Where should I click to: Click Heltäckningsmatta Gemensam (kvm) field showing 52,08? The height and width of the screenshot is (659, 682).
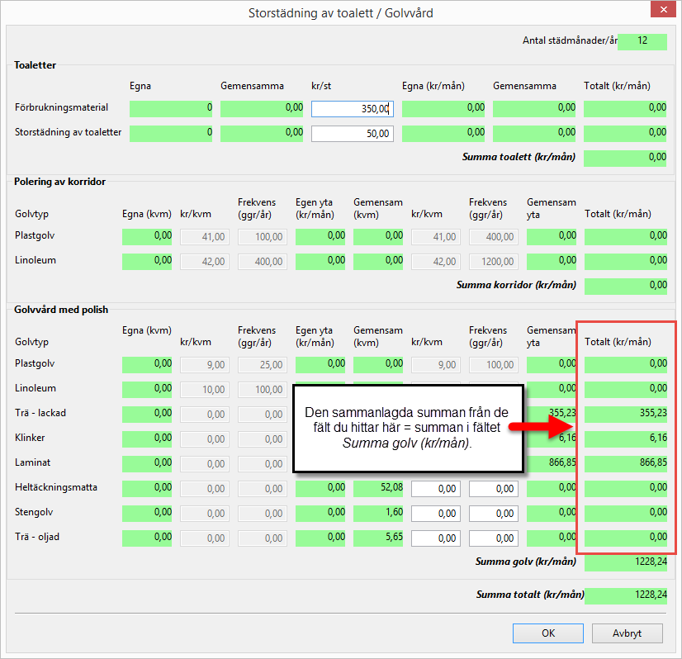pos(378,488)
